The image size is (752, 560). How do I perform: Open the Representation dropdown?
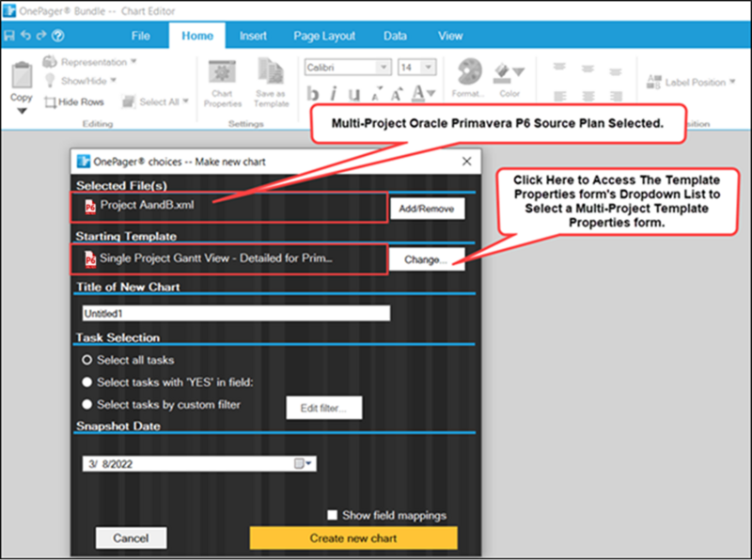[89, 62]
